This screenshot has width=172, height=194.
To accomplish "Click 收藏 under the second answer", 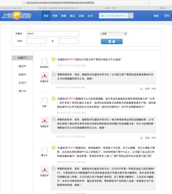I will point(147,138).
